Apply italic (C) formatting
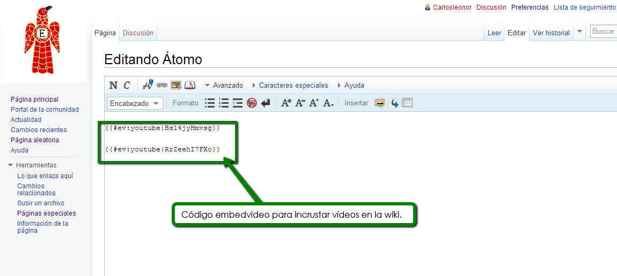 pyautogui.click(x=127, y=85)
